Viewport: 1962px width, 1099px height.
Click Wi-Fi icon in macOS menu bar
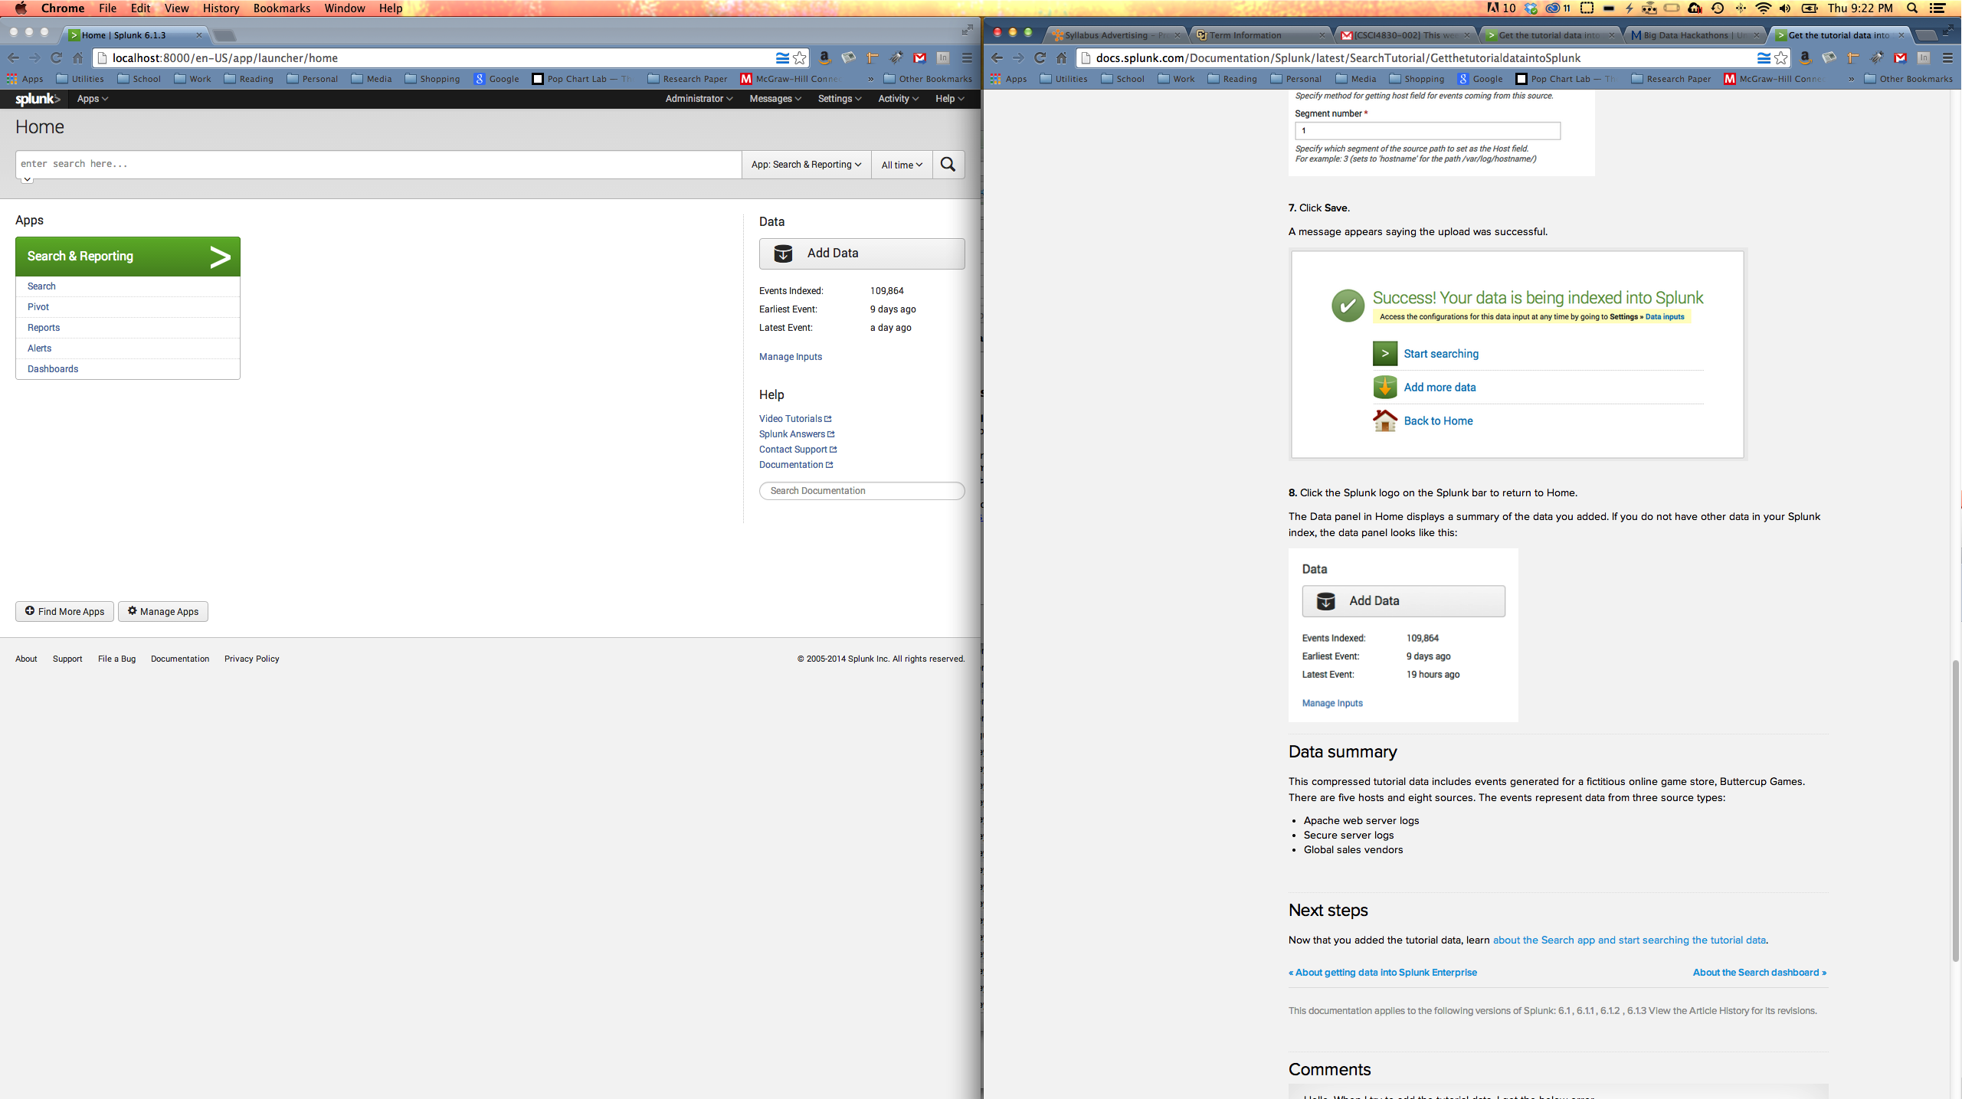point(1763,8)
